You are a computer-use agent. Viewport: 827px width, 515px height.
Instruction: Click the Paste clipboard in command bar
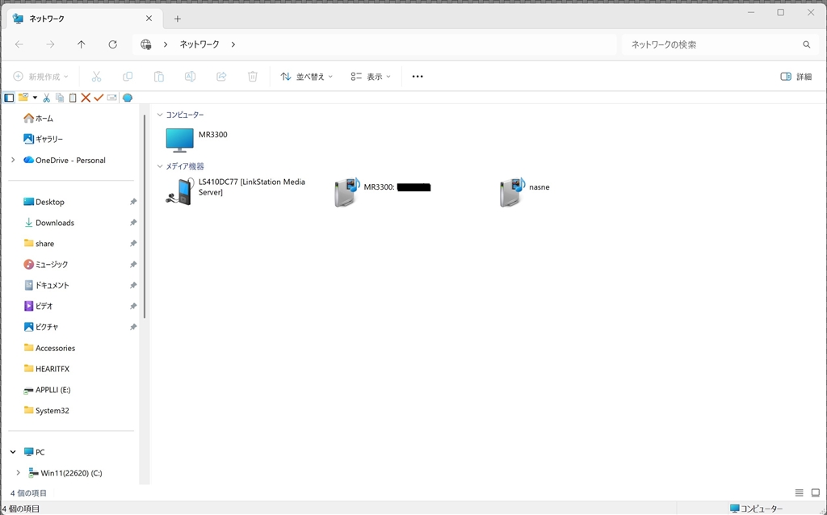(x=159, y=77)
